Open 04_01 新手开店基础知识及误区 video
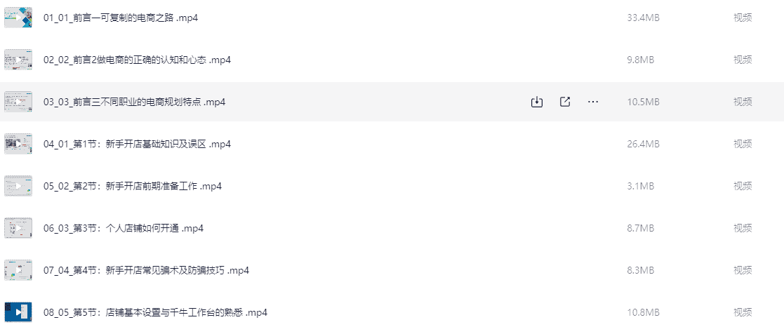The height and width of the screenshot is (334, 784). click(x=137, y=144)
